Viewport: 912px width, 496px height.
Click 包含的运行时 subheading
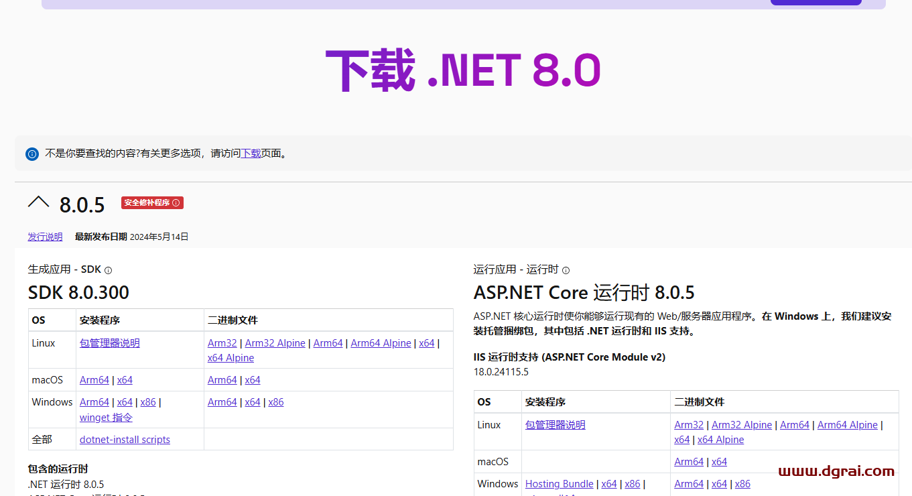tap(58, 469)
